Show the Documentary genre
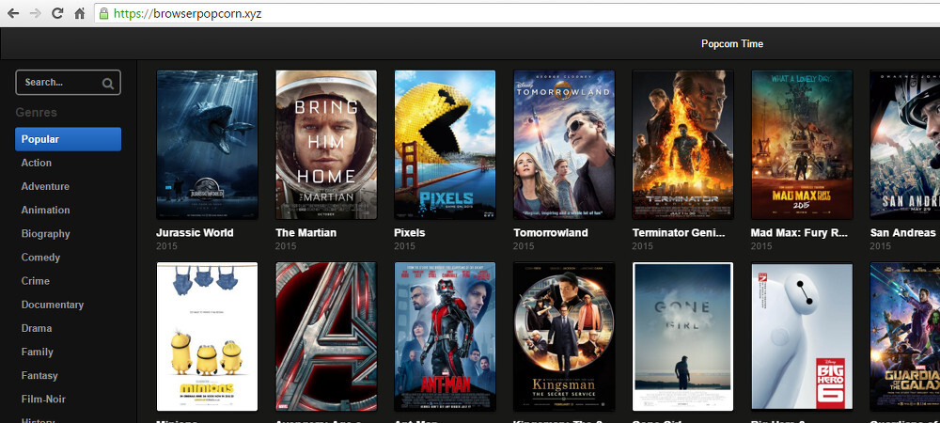 [52, 305]
